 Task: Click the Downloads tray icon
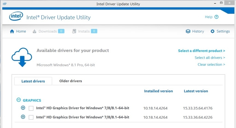click(35, 31)
